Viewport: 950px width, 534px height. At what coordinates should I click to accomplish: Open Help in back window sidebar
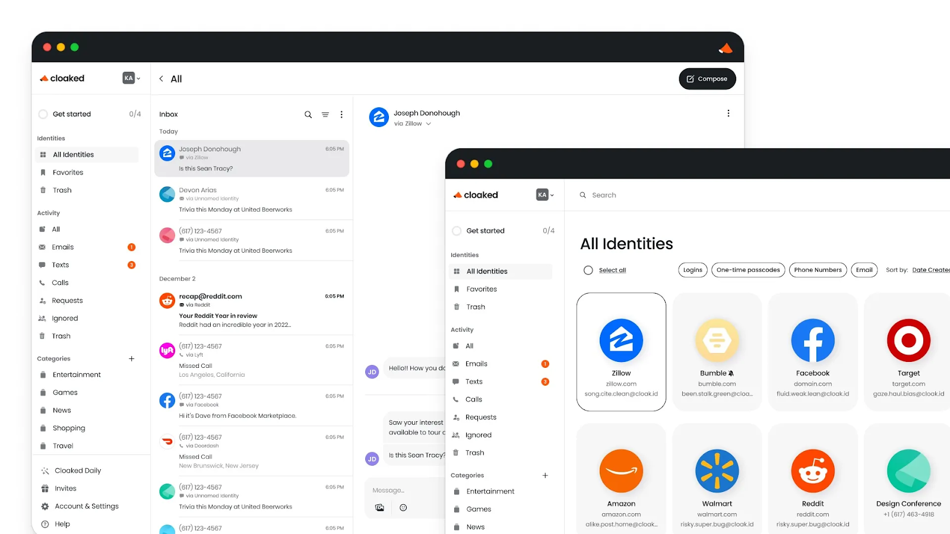point(62,524)
